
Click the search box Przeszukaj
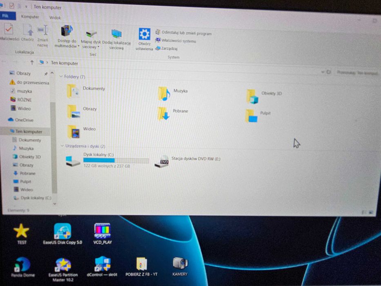357,72
